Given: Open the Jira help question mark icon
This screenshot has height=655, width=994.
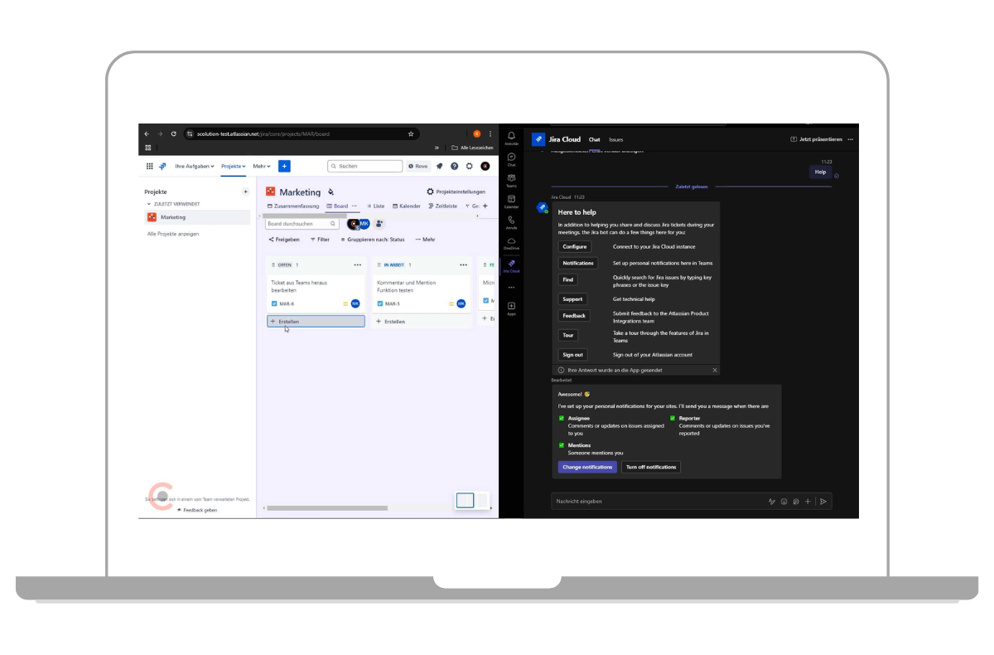Looking at the screenshot, I should [454, 166].
